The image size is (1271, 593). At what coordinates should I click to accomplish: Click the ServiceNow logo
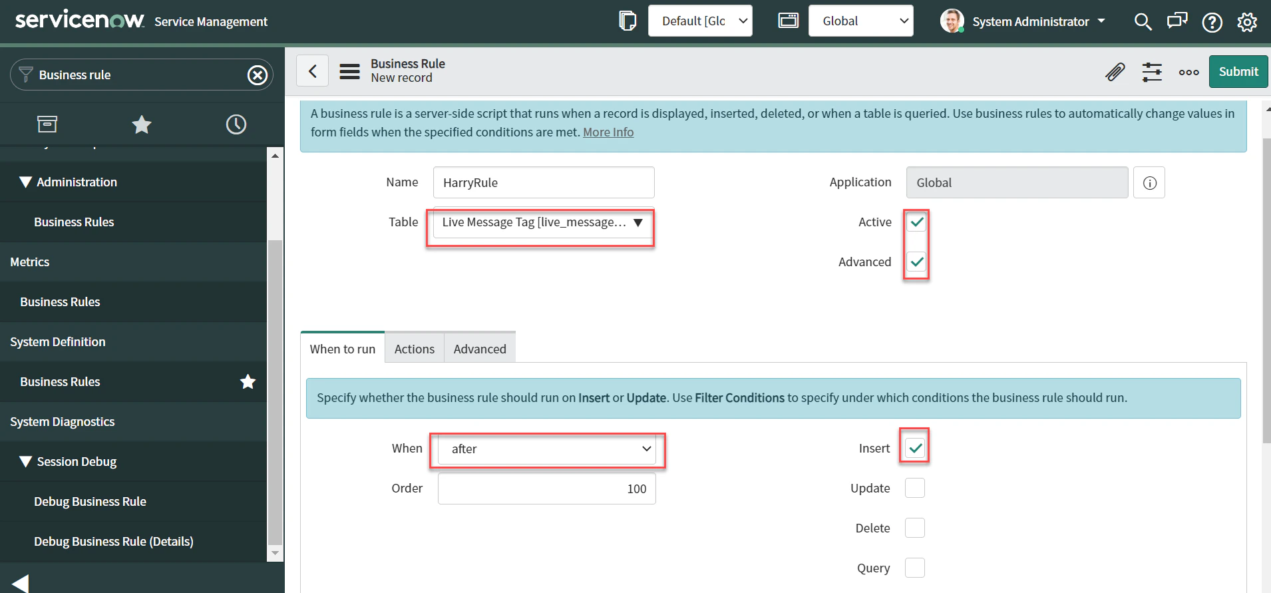click(x=79, y=19)
